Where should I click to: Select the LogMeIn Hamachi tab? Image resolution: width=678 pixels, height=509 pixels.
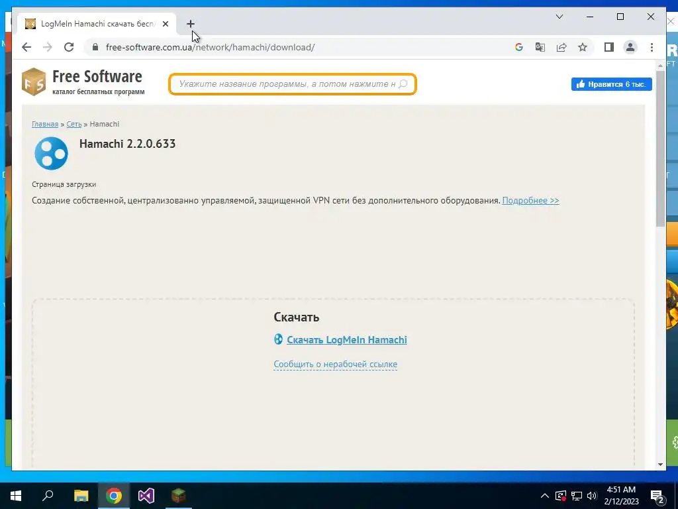pyautogui.click(x=97, y=24)
